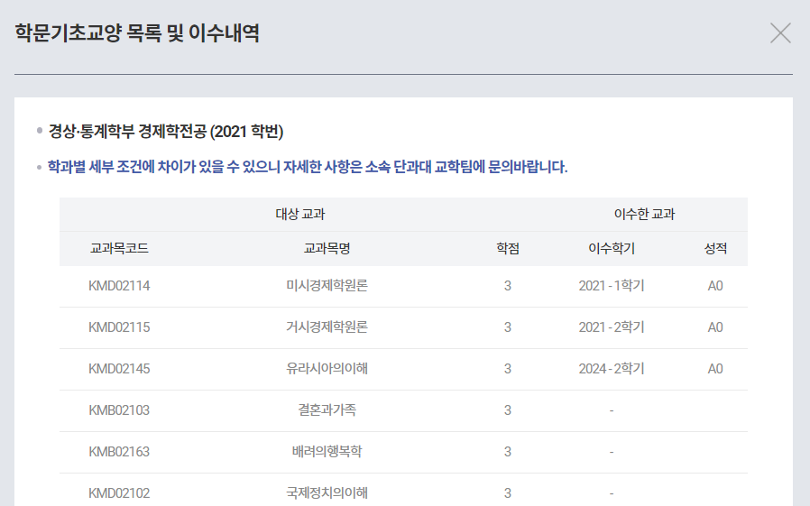
Task: Select course code KMD02145
Action: (x=119, y=369)
